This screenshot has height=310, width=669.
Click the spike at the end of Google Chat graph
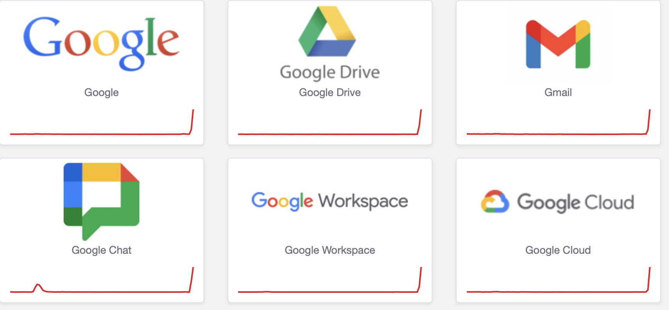pos(191,280)
